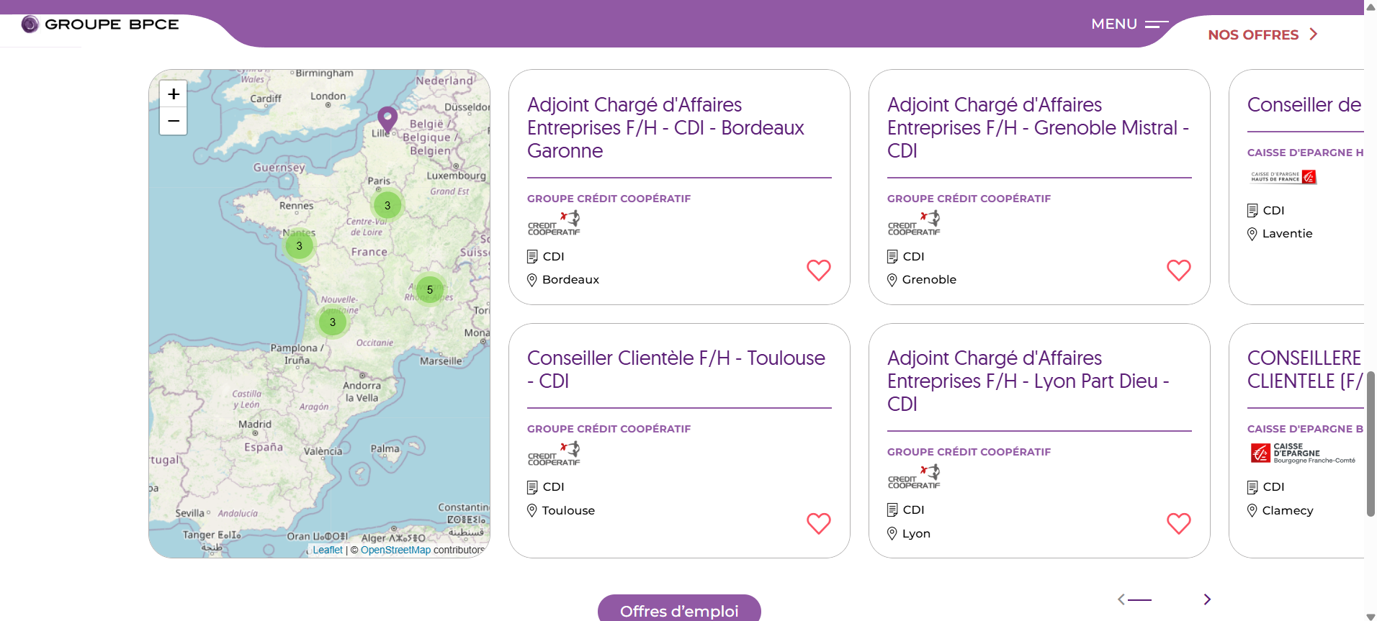Open the OpenStreetMap attribution link
This screenshot has height=621, width=1377.
(x=395, y=550)
